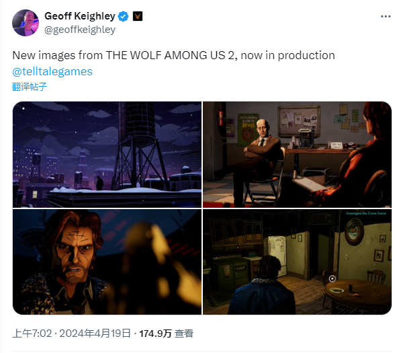Open the @telltalegames mention link
The width and height of the screenshot is (403, 353).
pos(52,72)
